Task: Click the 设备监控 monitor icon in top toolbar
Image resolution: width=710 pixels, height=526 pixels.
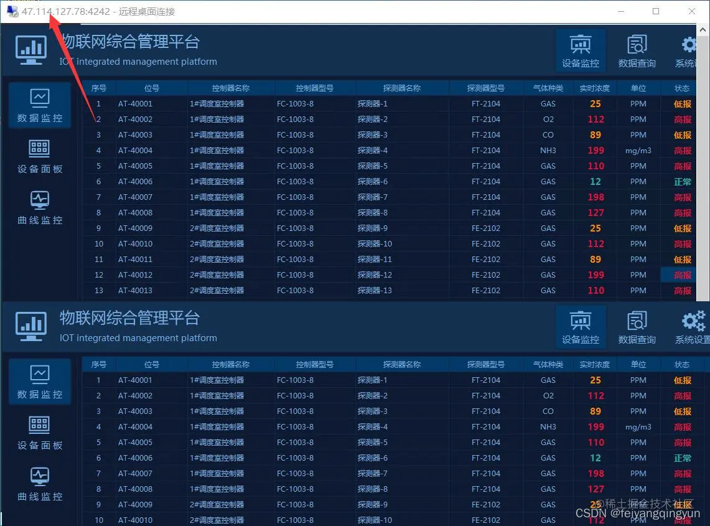Action: click(x=580, y=50)
